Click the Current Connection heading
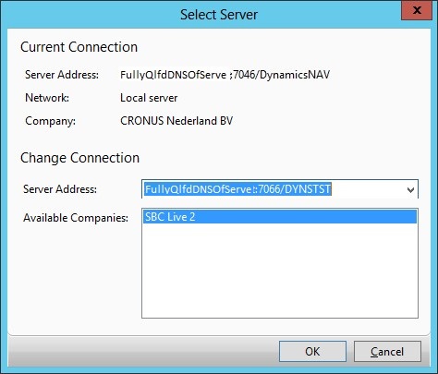Viewport: 438px width, 374px height. [x=79, y=47]
